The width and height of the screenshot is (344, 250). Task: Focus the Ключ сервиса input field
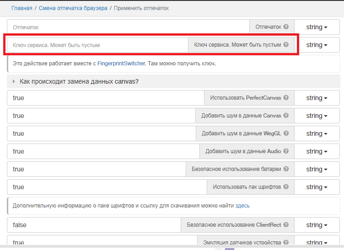coord(97,45)
